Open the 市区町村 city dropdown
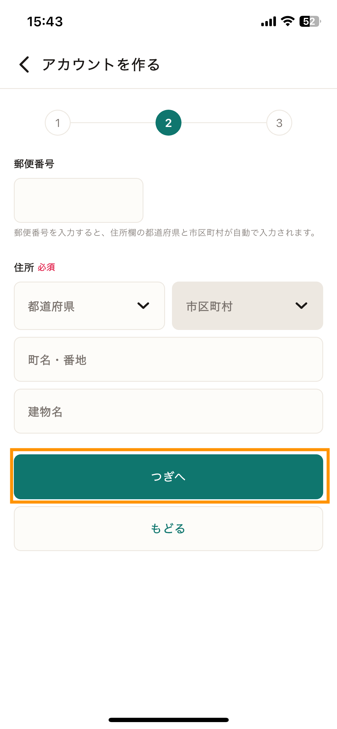Viewport: 337px width, 729px height. 247,306
